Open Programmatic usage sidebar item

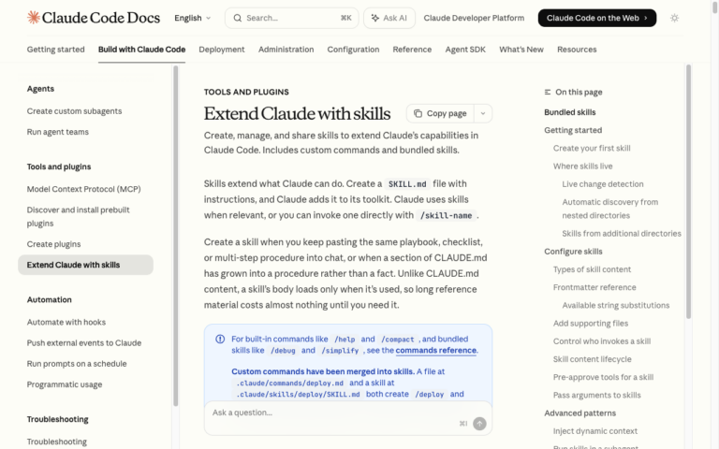pyautogui.click(x=65, y=384)
